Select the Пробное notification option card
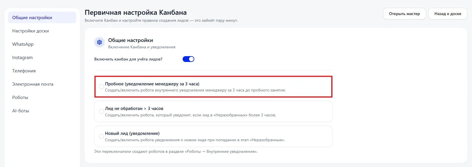Screen dimensions: 472x167 click(213, 87)
